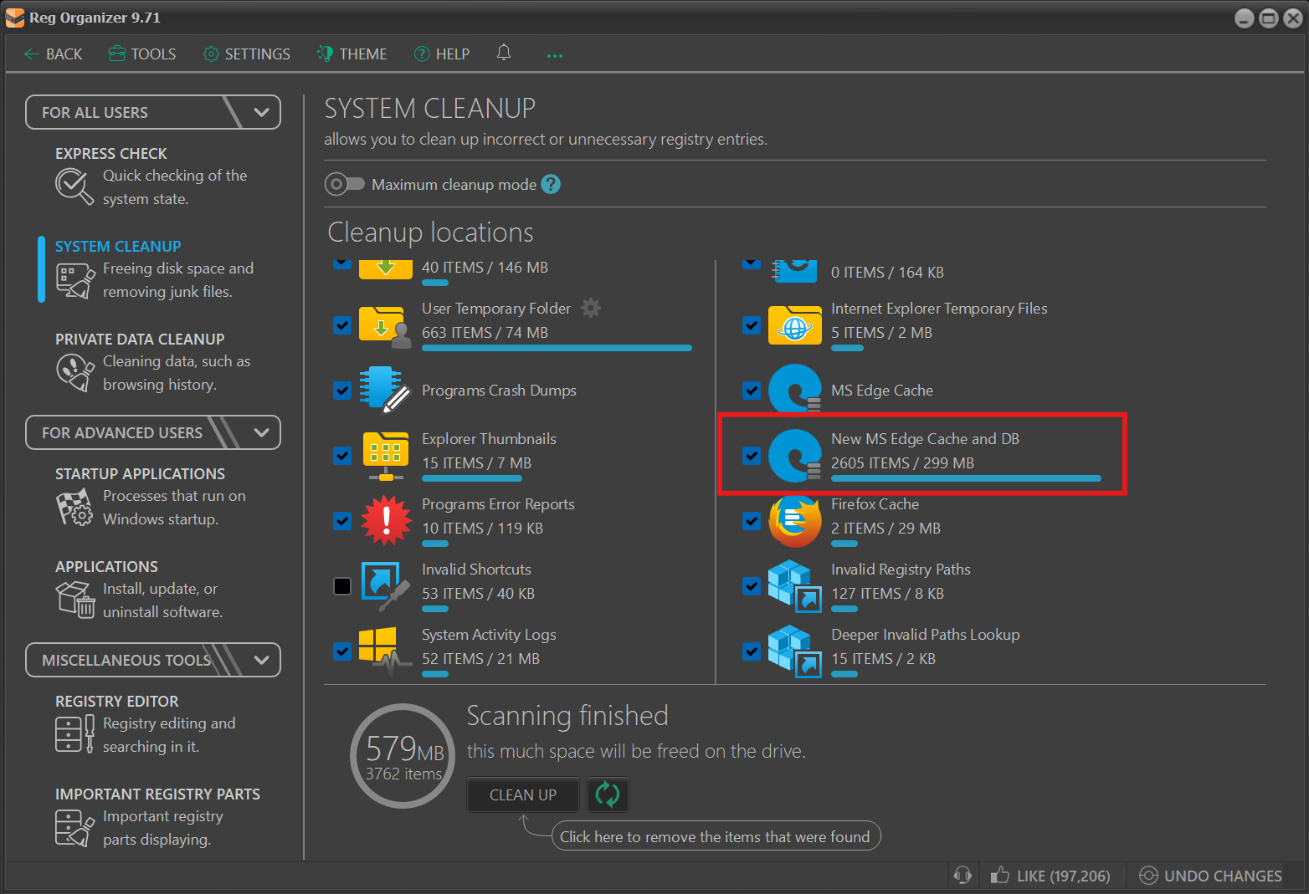Viewport: 1309px width, 894px height.
Task: Click the Explorer Thumbnails folder icon
Action: point(385,455)
